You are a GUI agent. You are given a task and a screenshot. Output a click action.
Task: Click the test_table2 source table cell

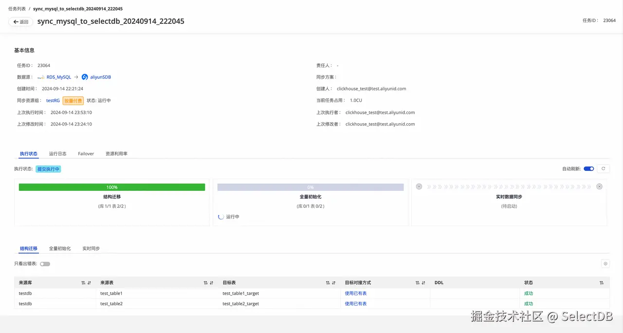point(111,303)
